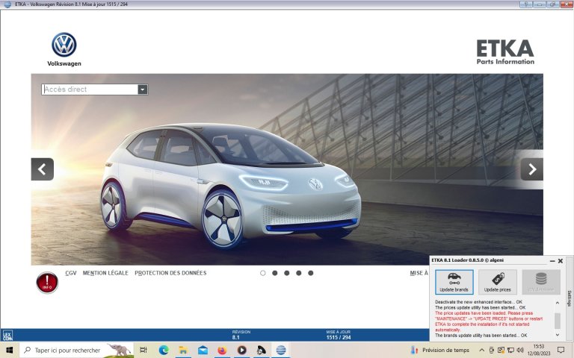Image resolution: width=574 pixels, height=358 pixels.
Task: Click log line 'The brands update utility has been started'
Action: click(x=481, y=335)
